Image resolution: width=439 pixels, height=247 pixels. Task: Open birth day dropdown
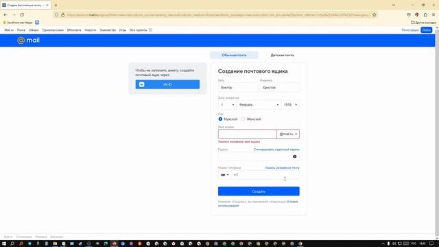click(227, 105)
